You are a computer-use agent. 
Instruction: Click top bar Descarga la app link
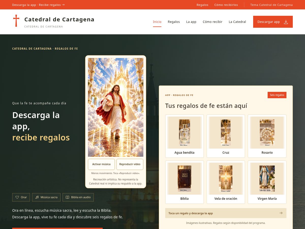38,5
